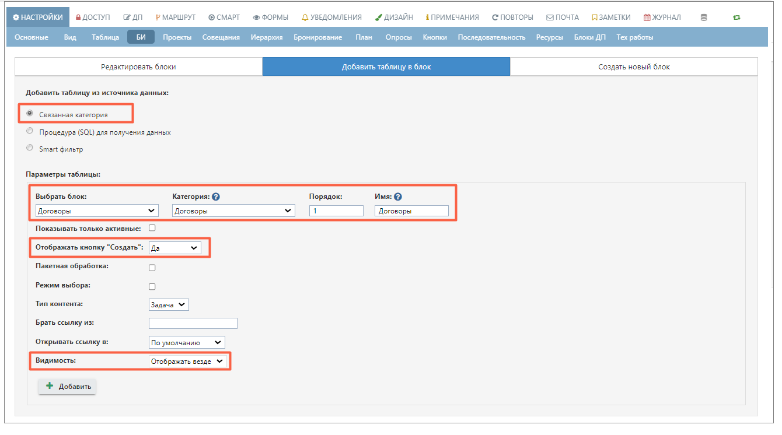
Task: Open Создать новый блок tab
Action: (634, 66)
